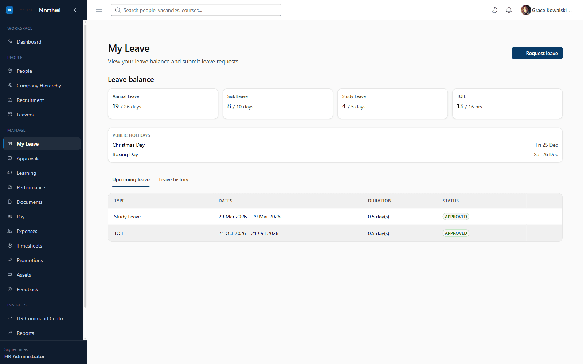Click the Christmas Day public holiday entry

(335, 145)
